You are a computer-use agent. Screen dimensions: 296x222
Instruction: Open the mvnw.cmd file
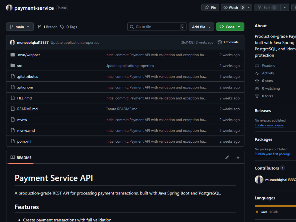[26, 131]
